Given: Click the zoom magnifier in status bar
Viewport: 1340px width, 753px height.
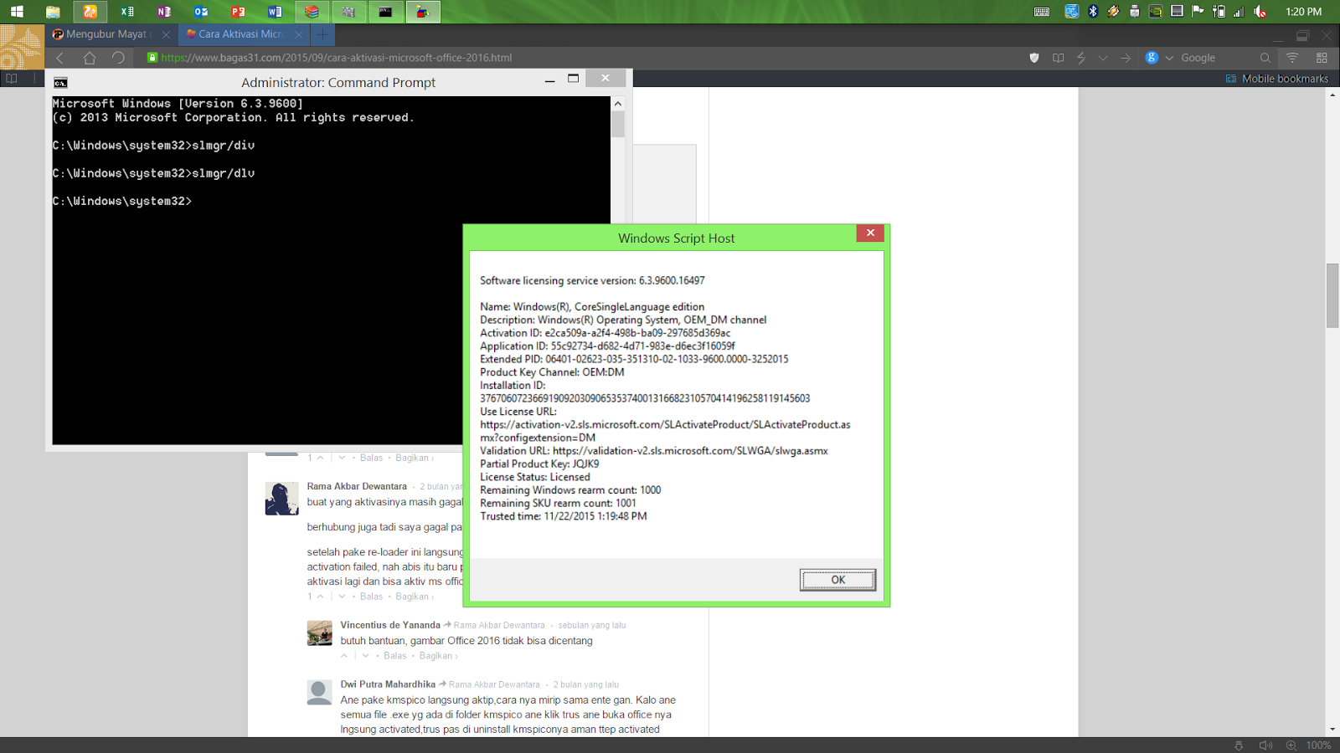Looking at the screenshot, I should (x=1291, y=745).
